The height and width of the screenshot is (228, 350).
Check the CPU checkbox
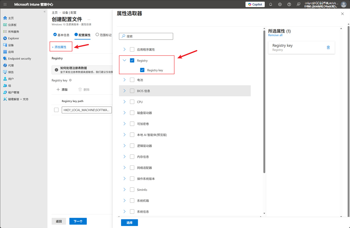(132, 102)
